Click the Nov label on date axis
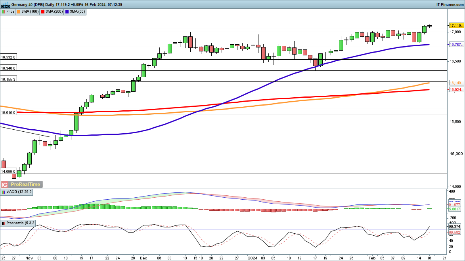This screenshot has height=261, width=465. pos(29,258)
